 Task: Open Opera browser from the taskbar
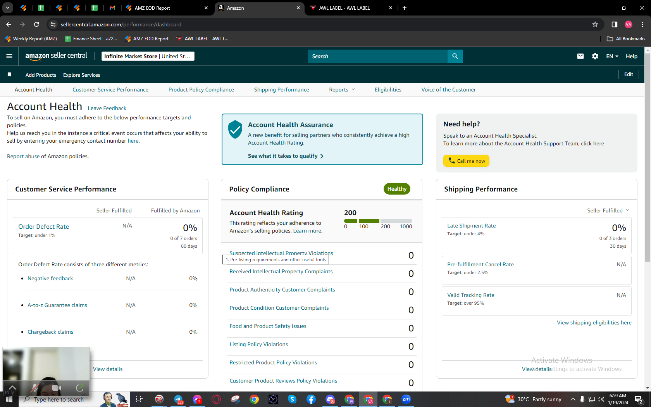(x=216, y=399)
